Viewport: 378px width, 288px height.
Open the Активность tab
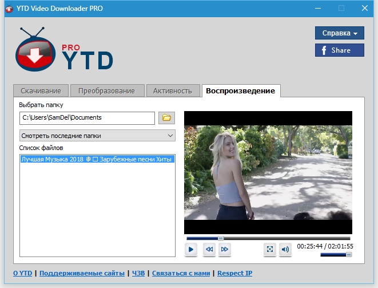tap(172, 91)
